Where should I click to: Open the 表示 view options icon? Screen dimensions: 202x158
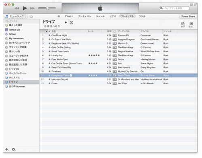tap(183, 24)
